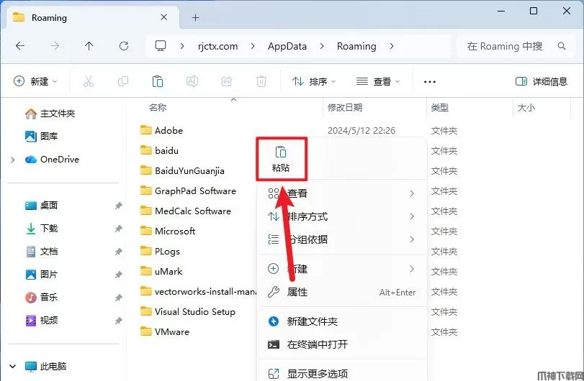This screenshot has width=584, height=381.
Task: Select the GraphPad Software folder
Action: click(188, 190)
